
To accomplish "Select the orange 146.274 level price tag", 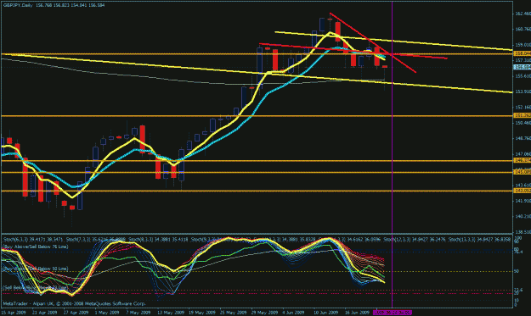I will [523, 160].
